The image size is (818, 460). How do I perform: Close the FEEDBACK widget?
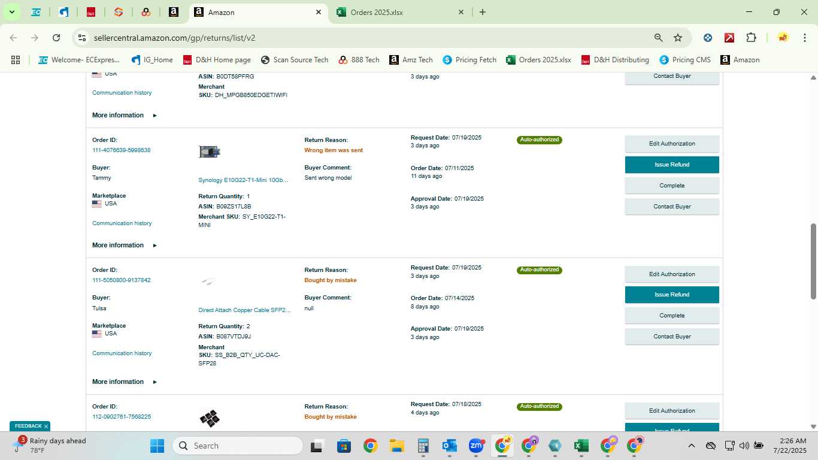[x=46, y=426]
